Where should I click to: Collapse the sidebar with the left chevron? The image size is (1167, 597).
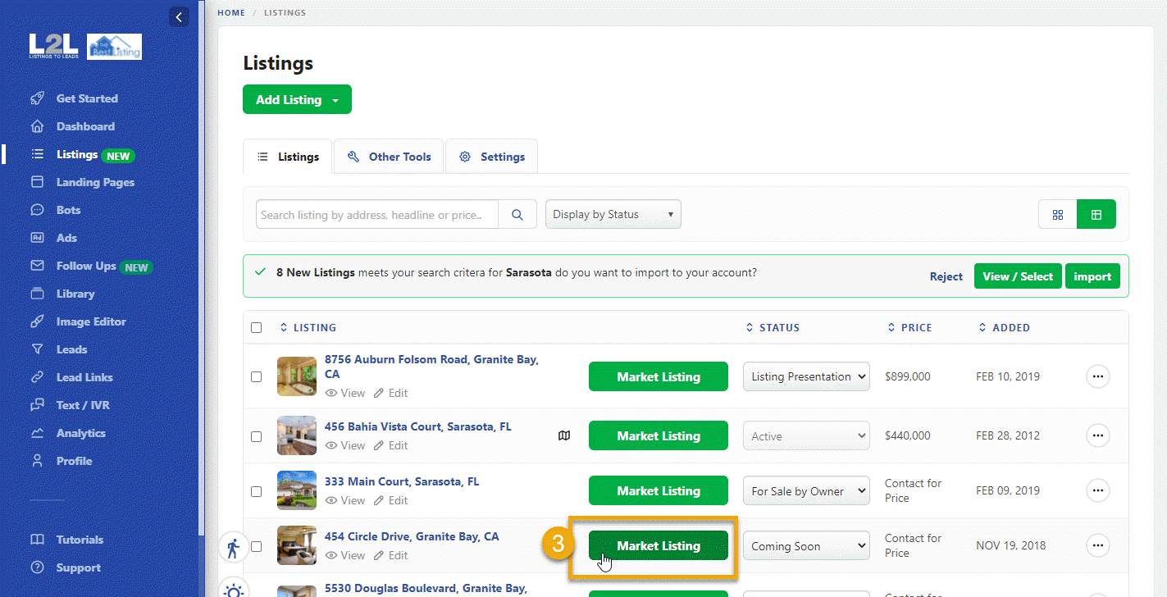click(179, 16)
